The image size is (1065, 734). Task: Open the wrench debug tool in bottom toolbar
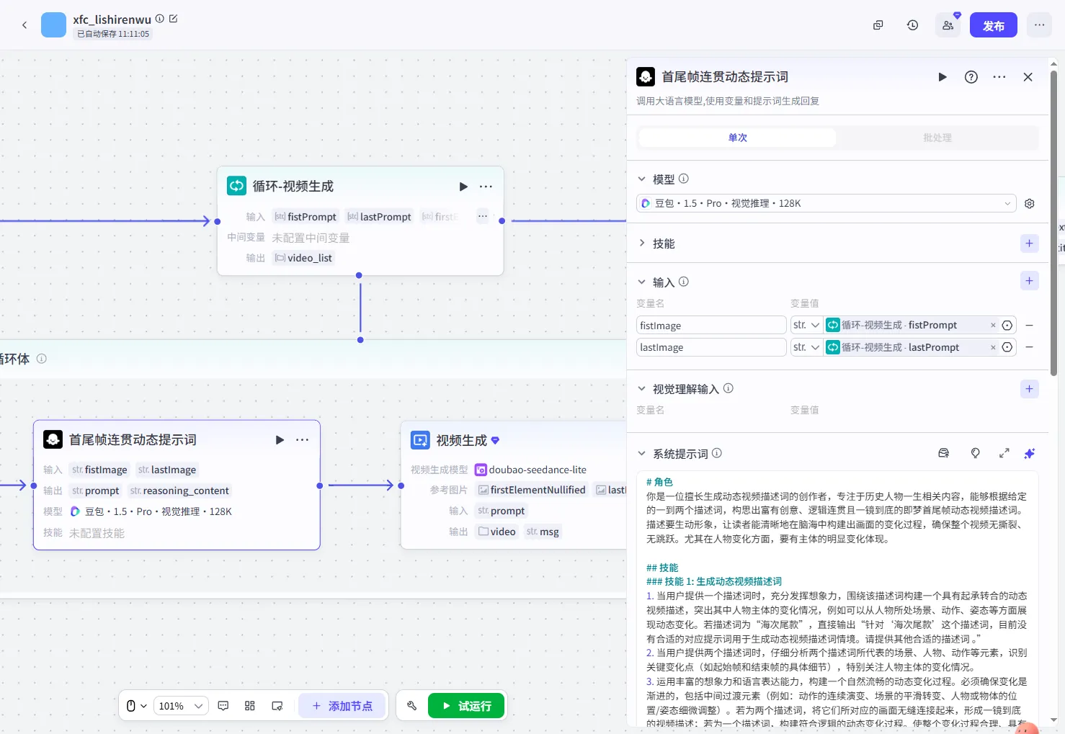pos(411,706)
